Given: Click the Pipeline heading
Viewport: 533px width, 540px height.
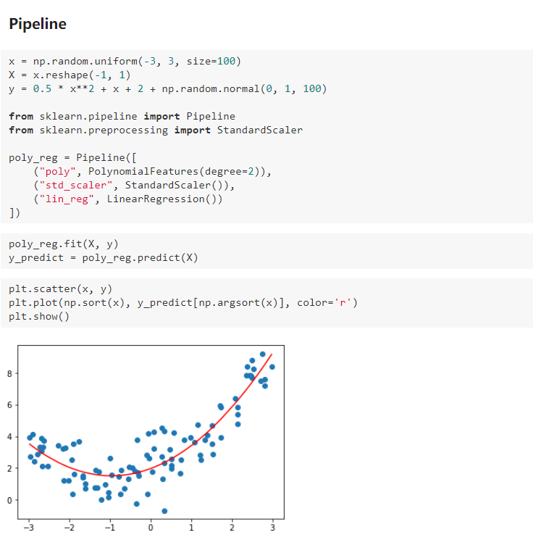Looking at the screenshot, I should (38, 24).
